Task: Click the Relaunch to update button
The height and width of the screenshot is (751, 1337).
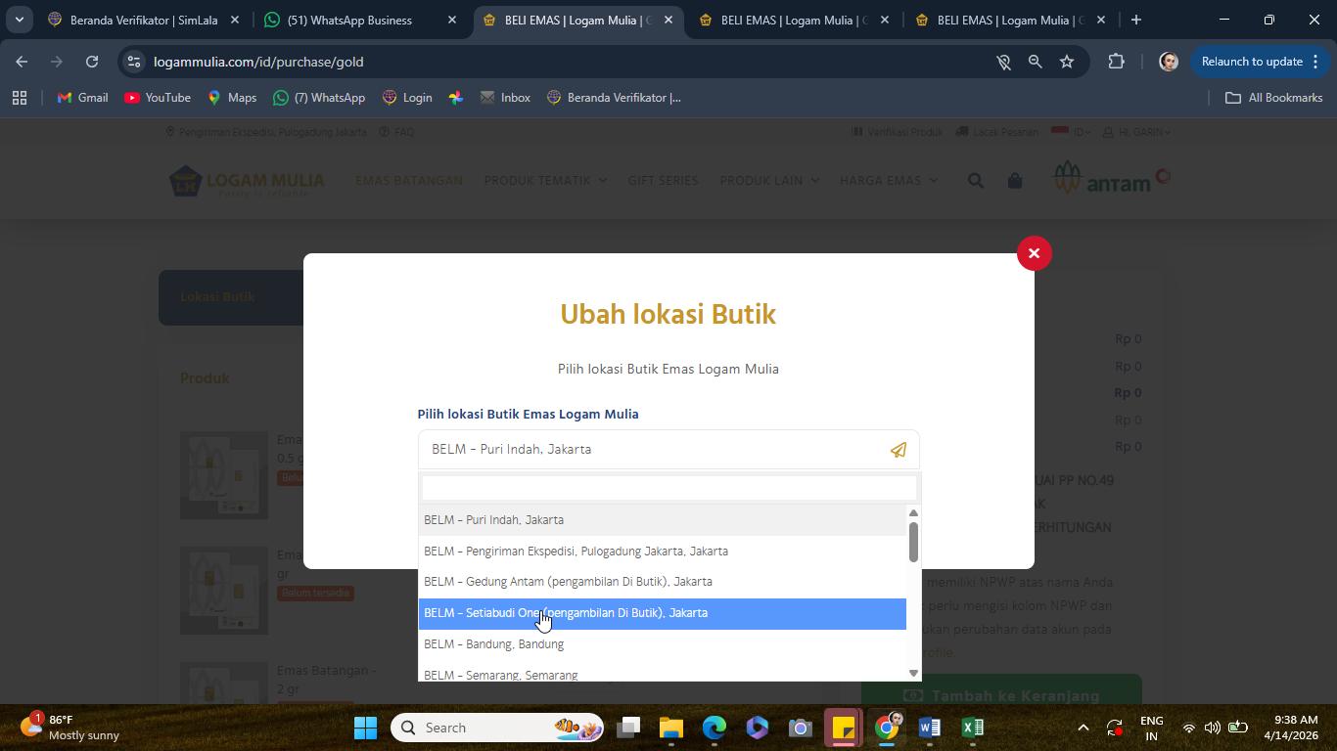Action: point(1251,62)
